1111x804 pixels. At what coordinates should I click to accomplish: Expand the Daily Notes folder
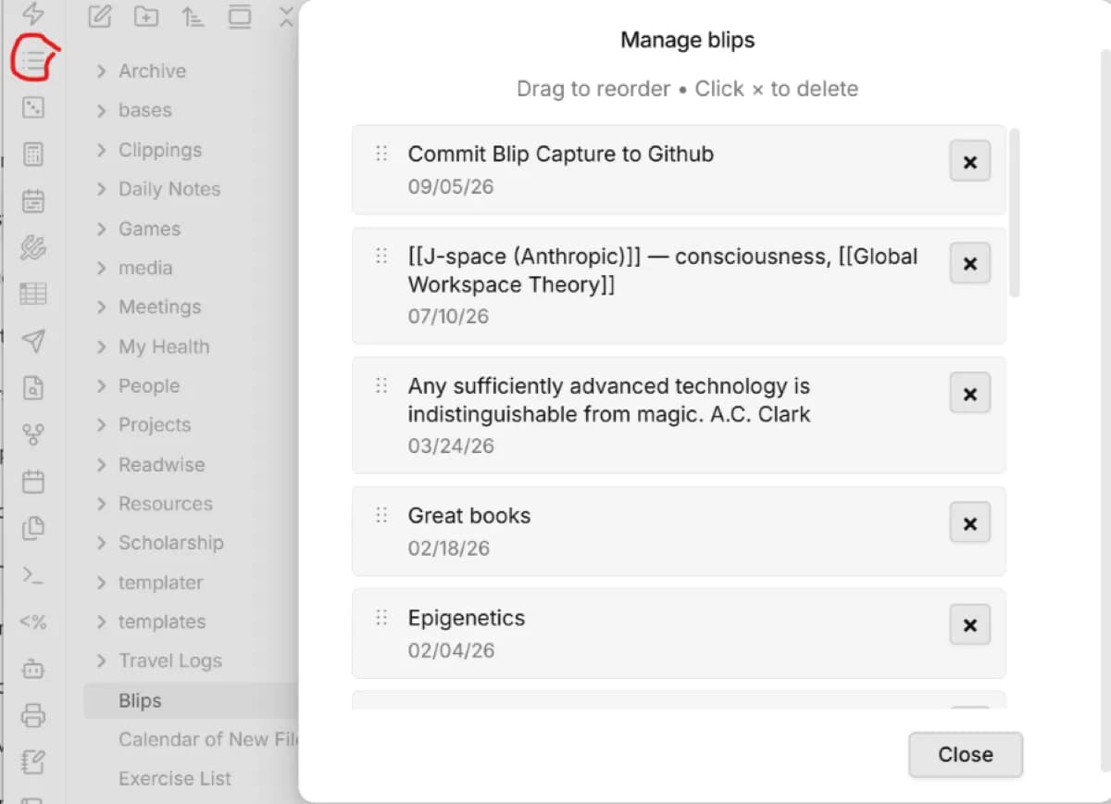point(102,189)
